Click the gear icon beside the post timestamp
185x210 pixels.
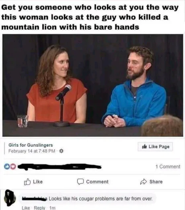(61, 151)
